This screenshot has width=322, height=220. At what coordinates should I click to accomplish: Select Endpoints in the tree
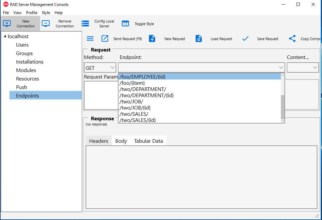coord(46,95)
